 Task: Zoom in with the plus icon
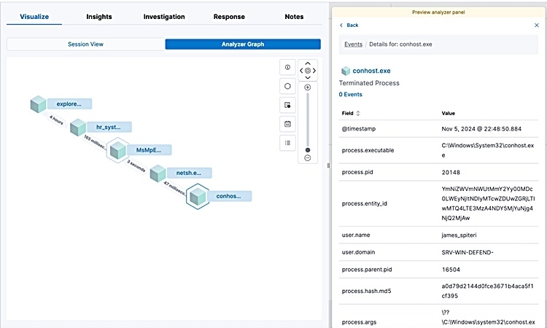click(x=307, y=87)
